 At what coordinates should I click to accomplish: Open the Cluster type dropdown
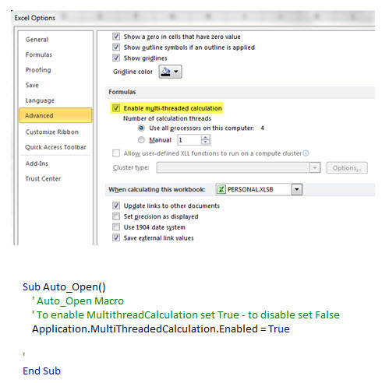[x=315, y=167]
